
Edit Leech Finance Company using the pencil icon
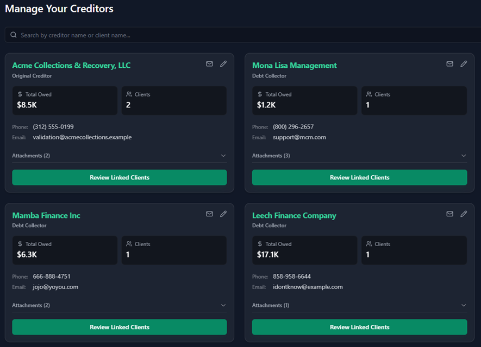tap(464, 214)
